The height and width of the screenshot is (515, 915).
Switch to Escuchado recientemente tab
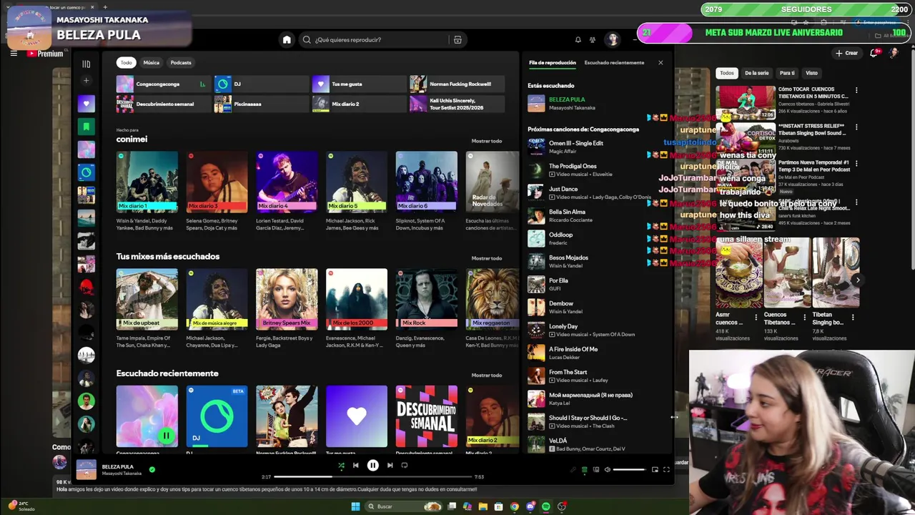tap(614, 63)
